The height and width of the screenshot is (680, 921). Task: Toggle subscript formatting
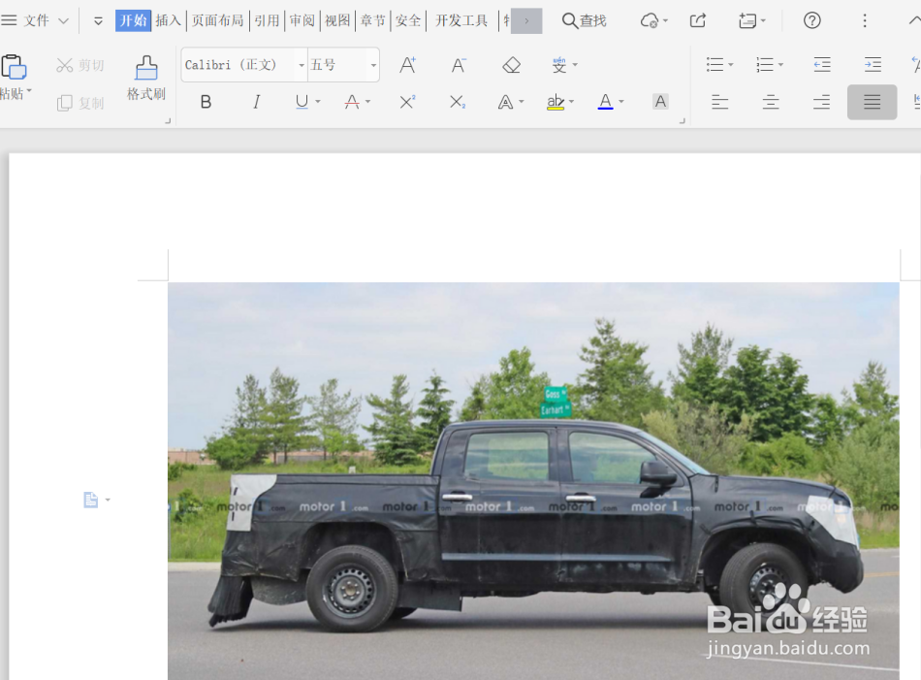click(458, 102)
